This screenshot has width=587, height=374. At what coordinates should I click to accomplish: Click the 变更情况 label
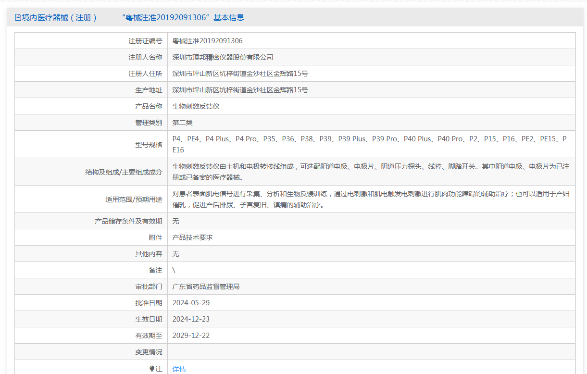click(149, 352)
